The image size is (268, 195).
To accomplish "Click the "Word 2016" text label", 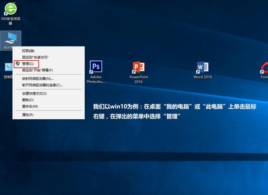I will (203, 77).
